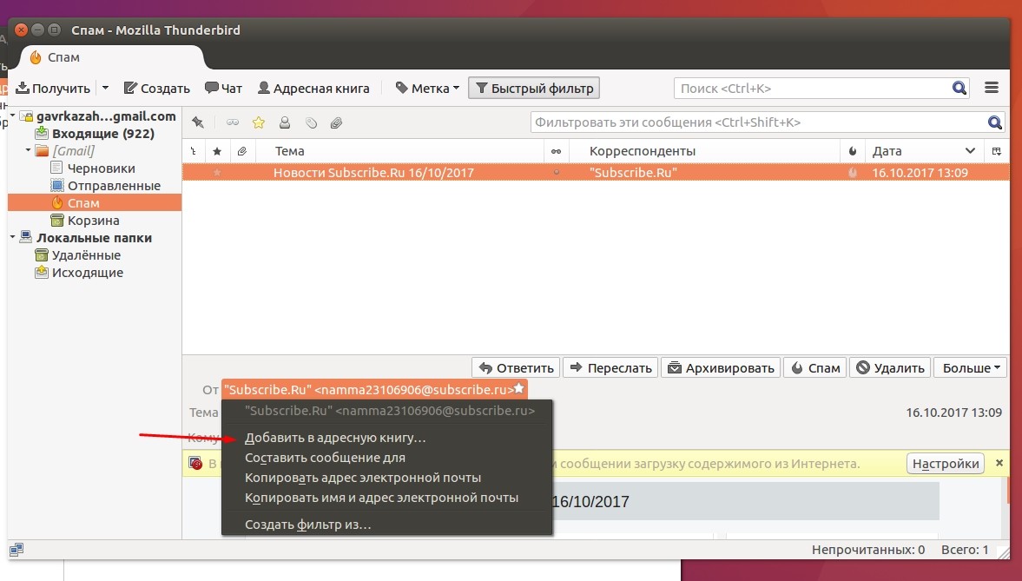This screenshot has height=581, width=1022.
Task: Toggle unread-only filter glasses icon
Action: 232,122
